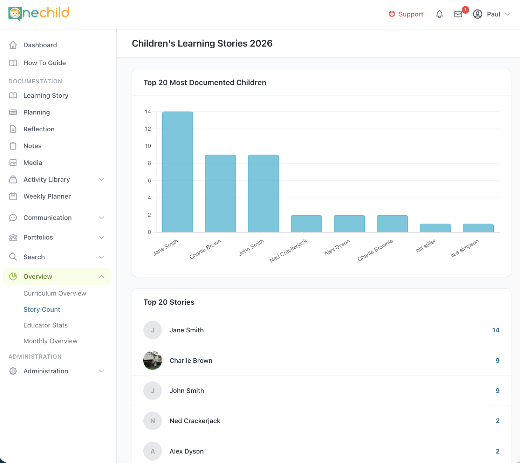This screenshot has height=463, width=520.
Task: Click the John Smith chart bar
Action: (264, 194)
